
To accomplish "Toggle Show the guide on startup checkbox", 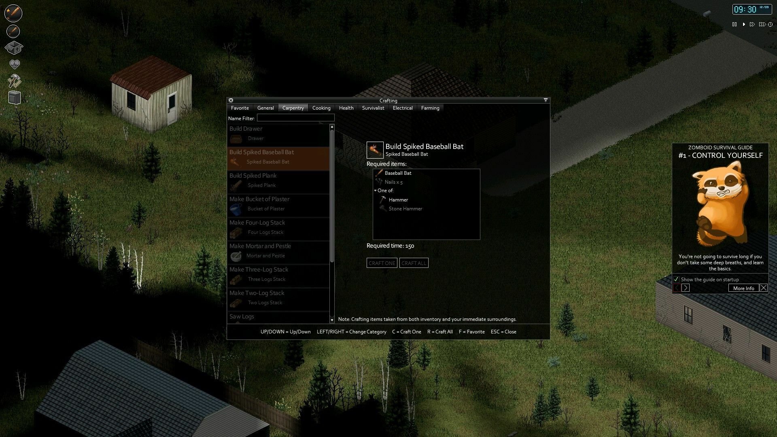I will coord(676,278).
